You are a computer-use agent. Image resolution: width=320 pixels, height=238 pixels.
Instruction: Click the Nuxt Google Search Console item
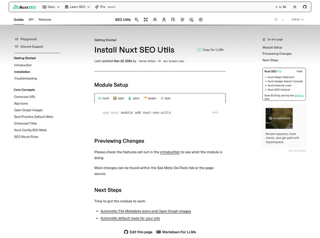coord(285,81)
